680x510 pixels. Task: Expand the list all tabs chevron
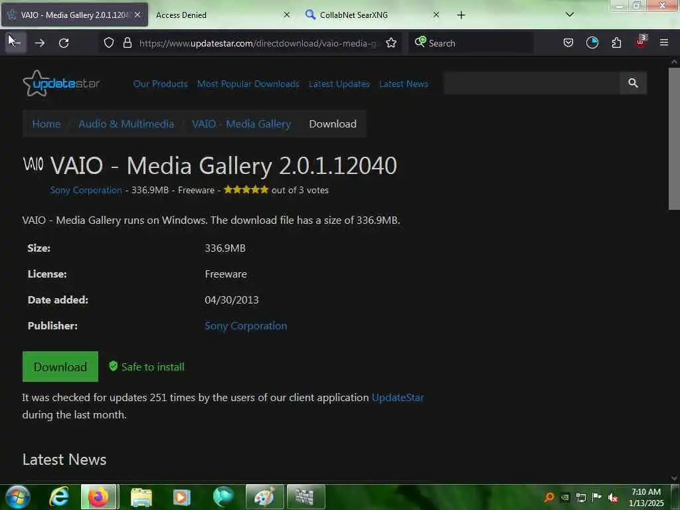(x=569, y=15)
